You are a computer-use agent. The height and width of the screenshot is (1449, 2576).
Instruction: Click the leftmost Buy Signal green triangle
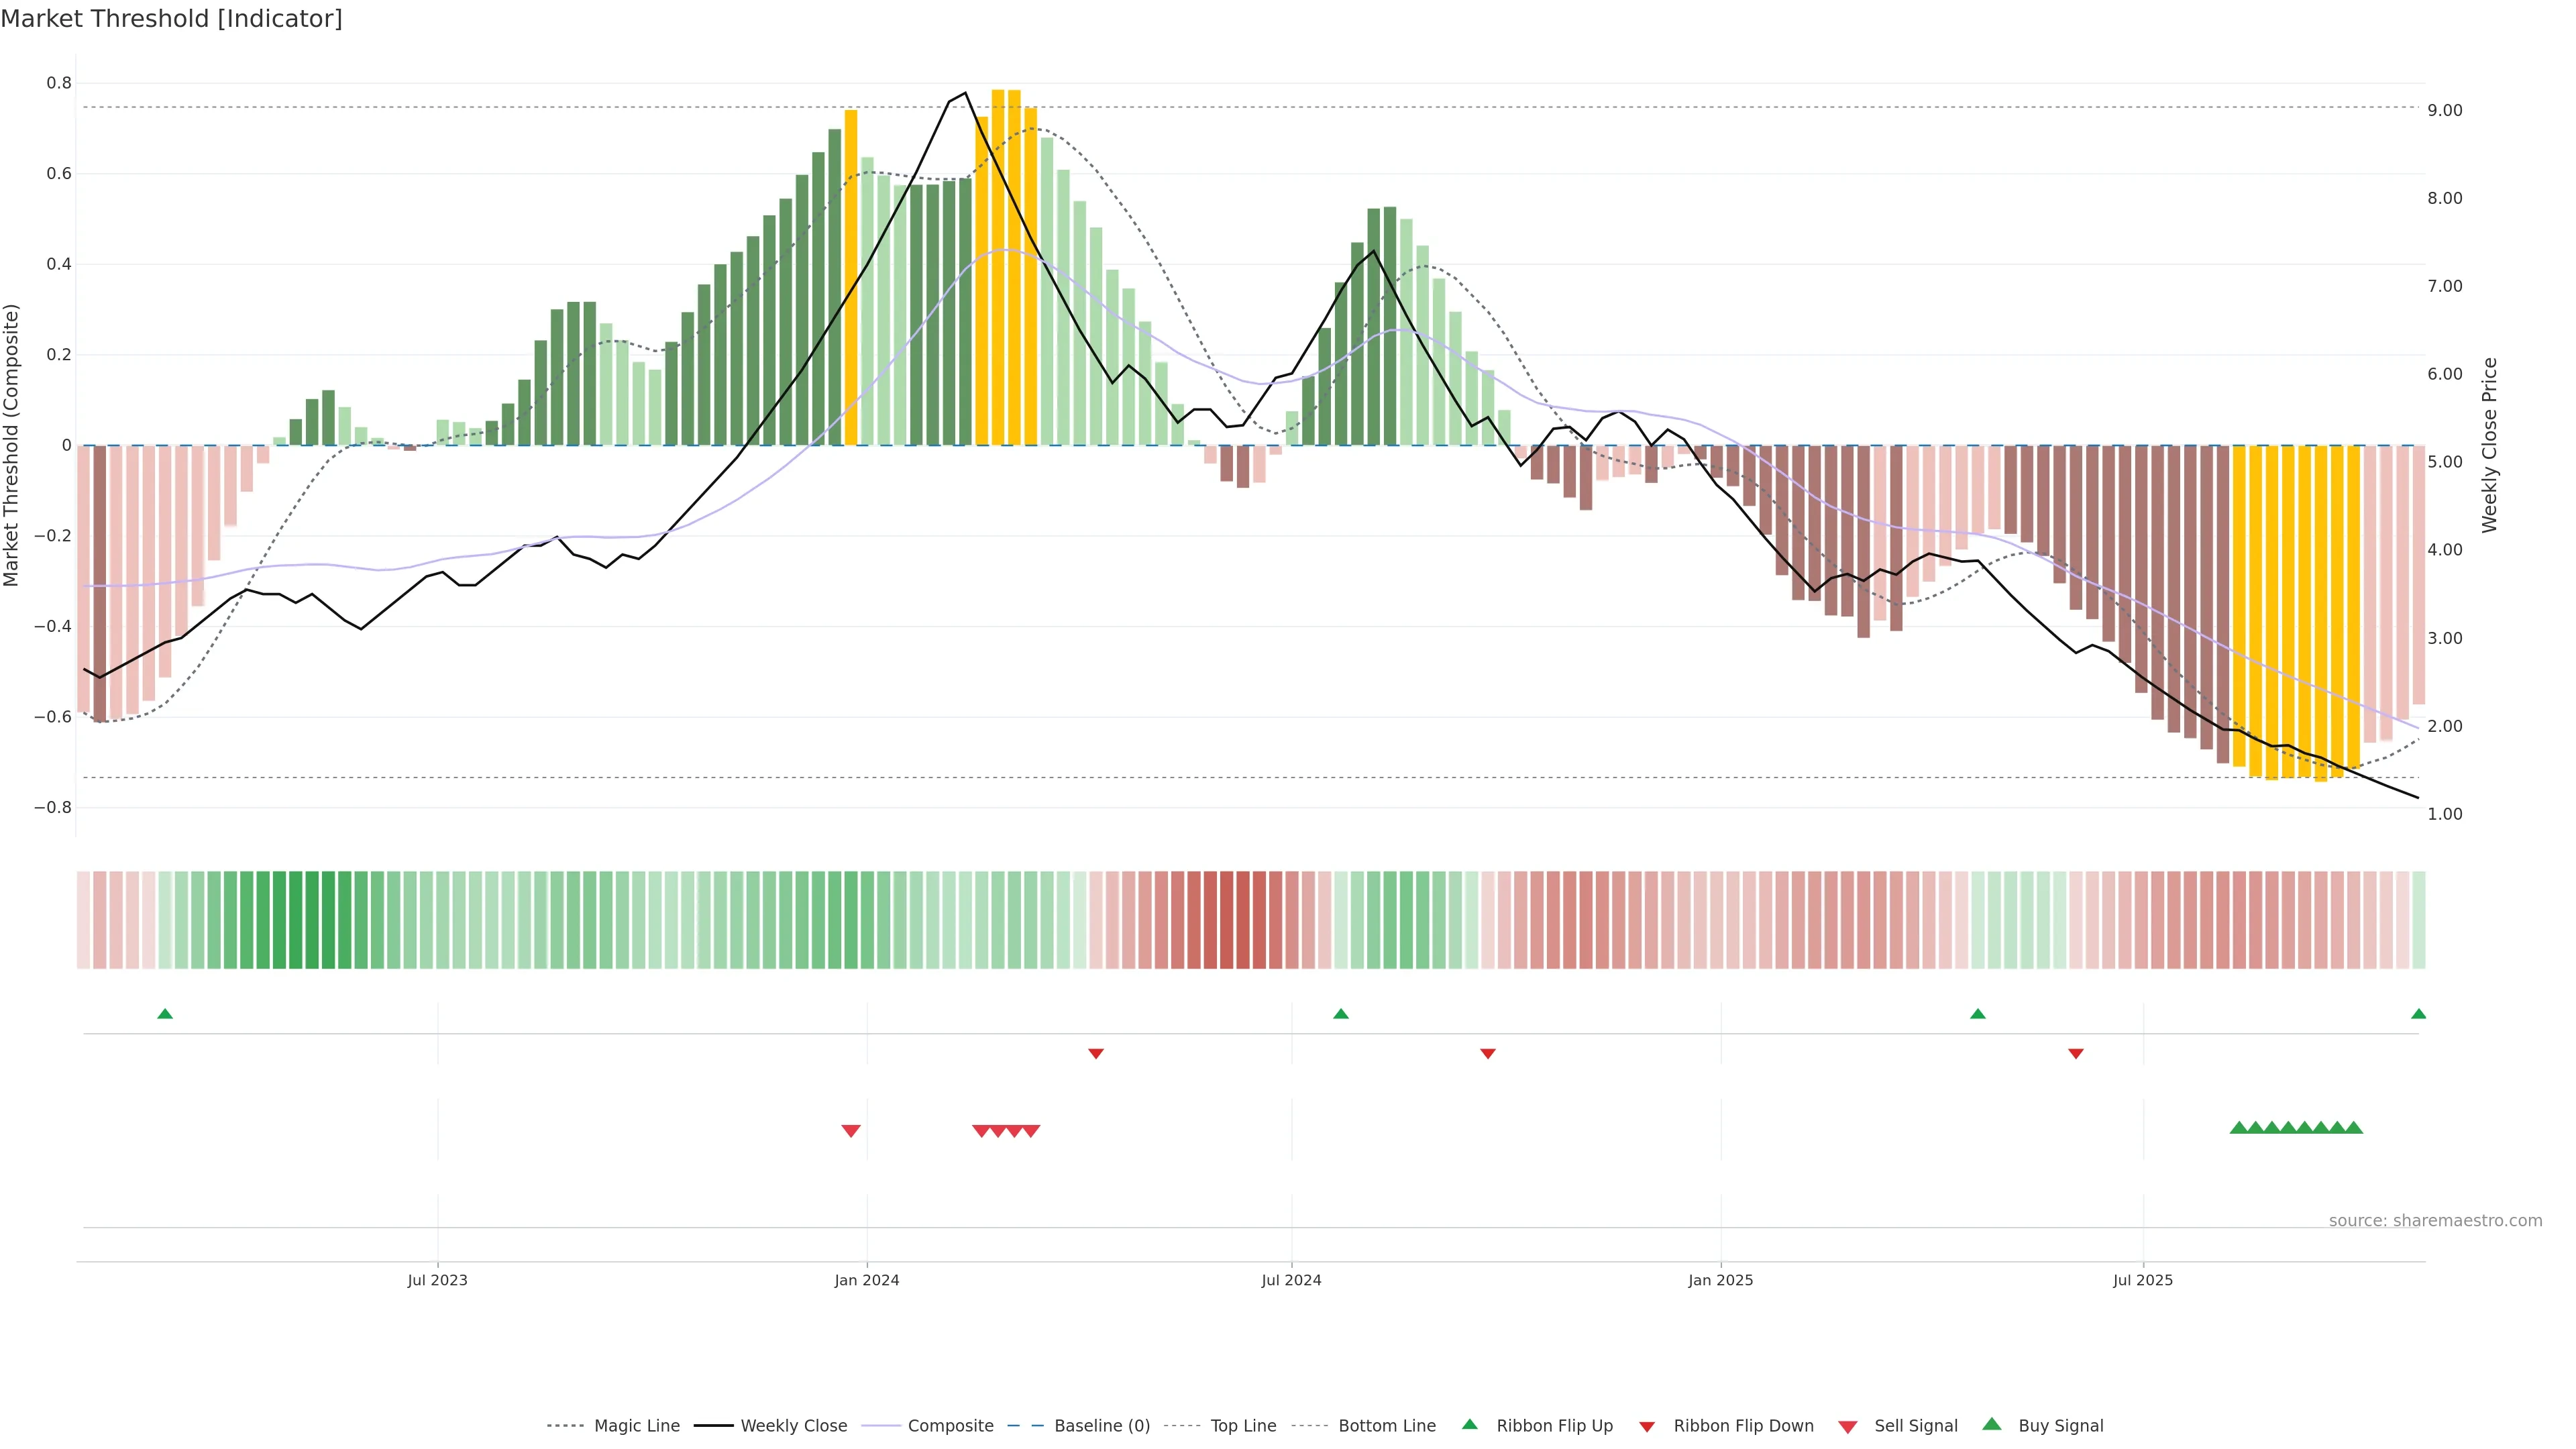(x=2239, y=1128)
